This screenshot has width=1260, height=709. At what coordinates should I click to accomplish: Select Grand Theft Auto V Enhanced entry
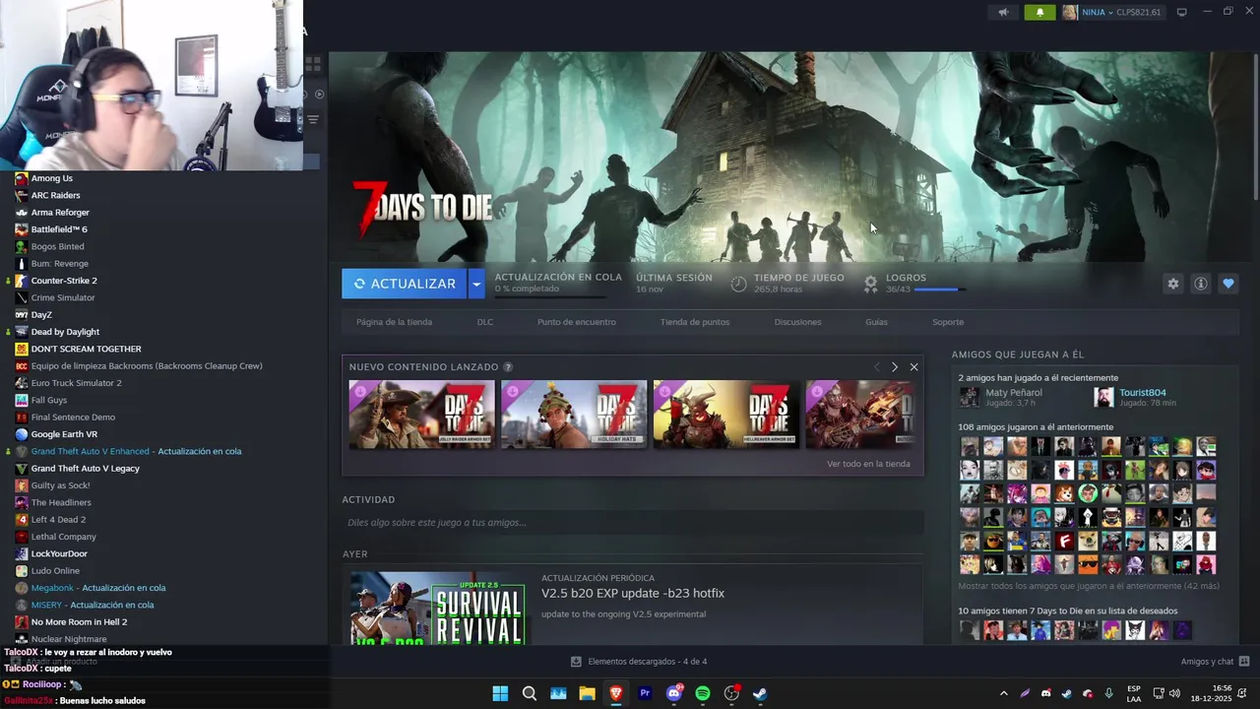pos(136,451)
